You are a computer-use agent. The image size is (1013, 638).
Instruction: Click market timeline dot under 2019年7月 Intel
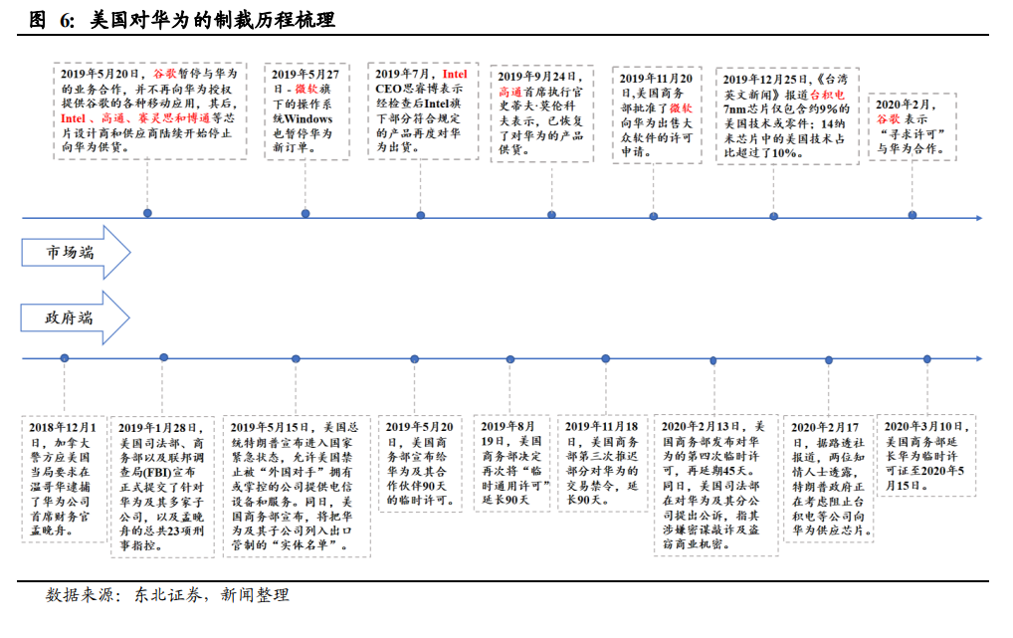coord(421,215)
